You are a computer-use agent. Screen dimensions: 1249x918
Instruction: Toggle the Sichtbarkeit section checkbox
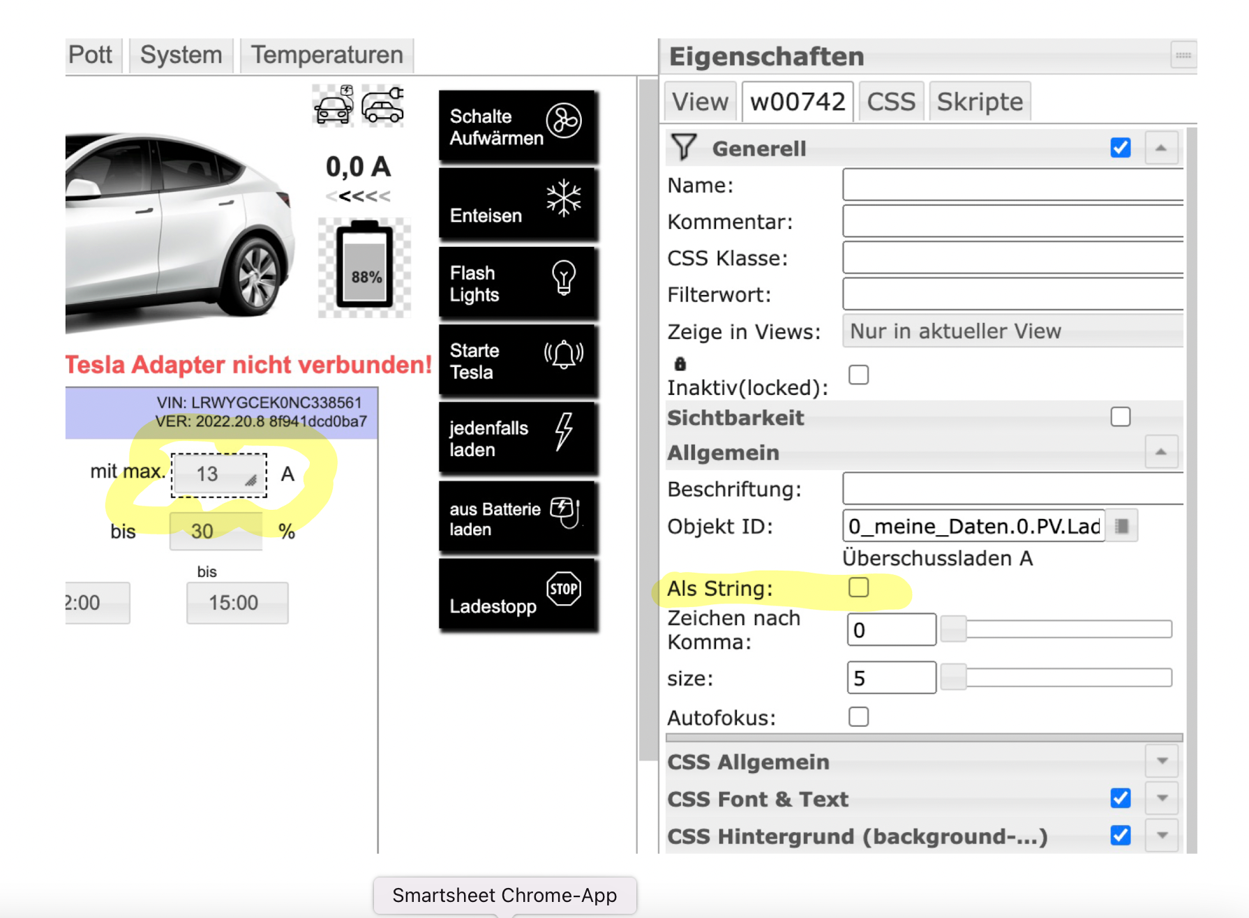click(x=1121, y=416)
